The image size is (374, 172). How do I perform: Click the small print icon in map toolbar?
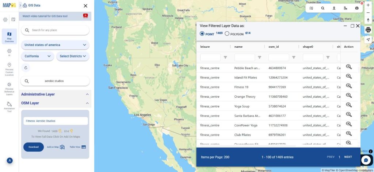coord(357,8)
